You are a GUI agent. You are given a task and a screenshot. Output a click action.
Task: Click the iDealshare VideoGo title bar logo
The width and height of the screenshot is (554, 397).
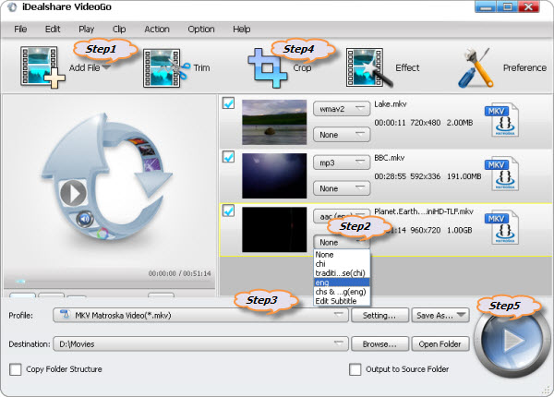coord(12,7)
